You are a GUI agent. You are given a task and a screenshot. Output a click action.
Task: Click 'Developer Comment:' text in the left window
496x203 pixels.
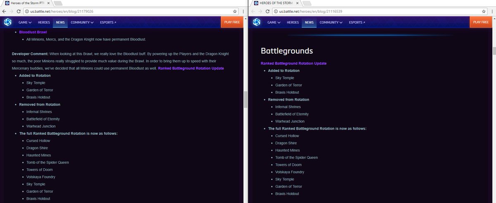[30, 54]
